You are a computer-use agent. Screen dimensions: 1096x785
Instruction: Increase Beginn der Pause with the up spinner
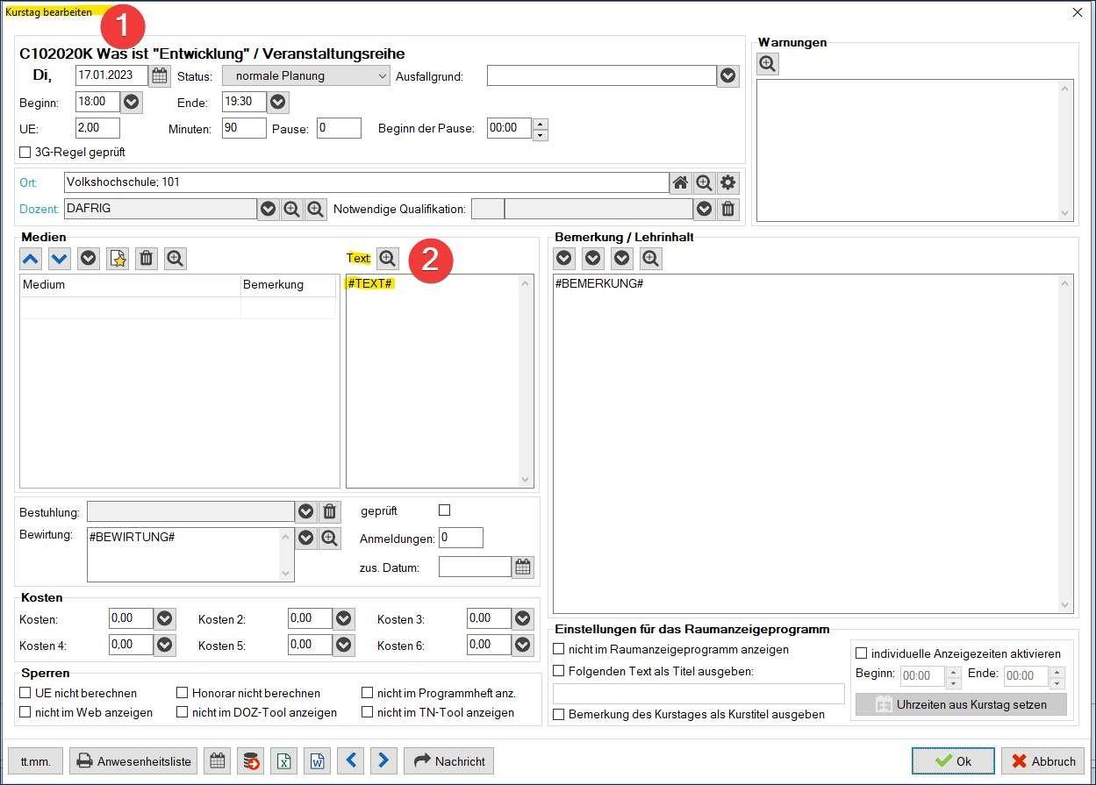point(541,124)
